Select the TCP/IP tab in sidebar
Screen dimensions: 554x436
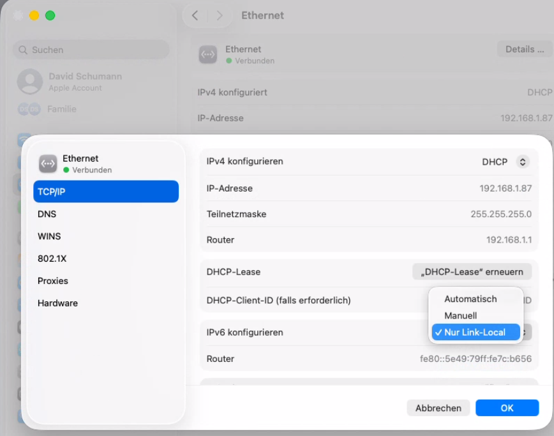coord(106,192)
